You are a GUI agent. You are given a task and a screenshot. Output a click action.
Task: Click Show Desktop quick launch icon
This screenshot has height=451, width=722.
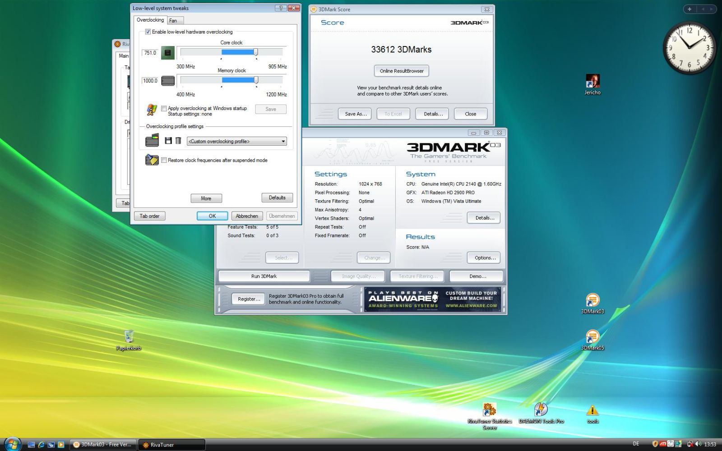[x=32, y=445]
